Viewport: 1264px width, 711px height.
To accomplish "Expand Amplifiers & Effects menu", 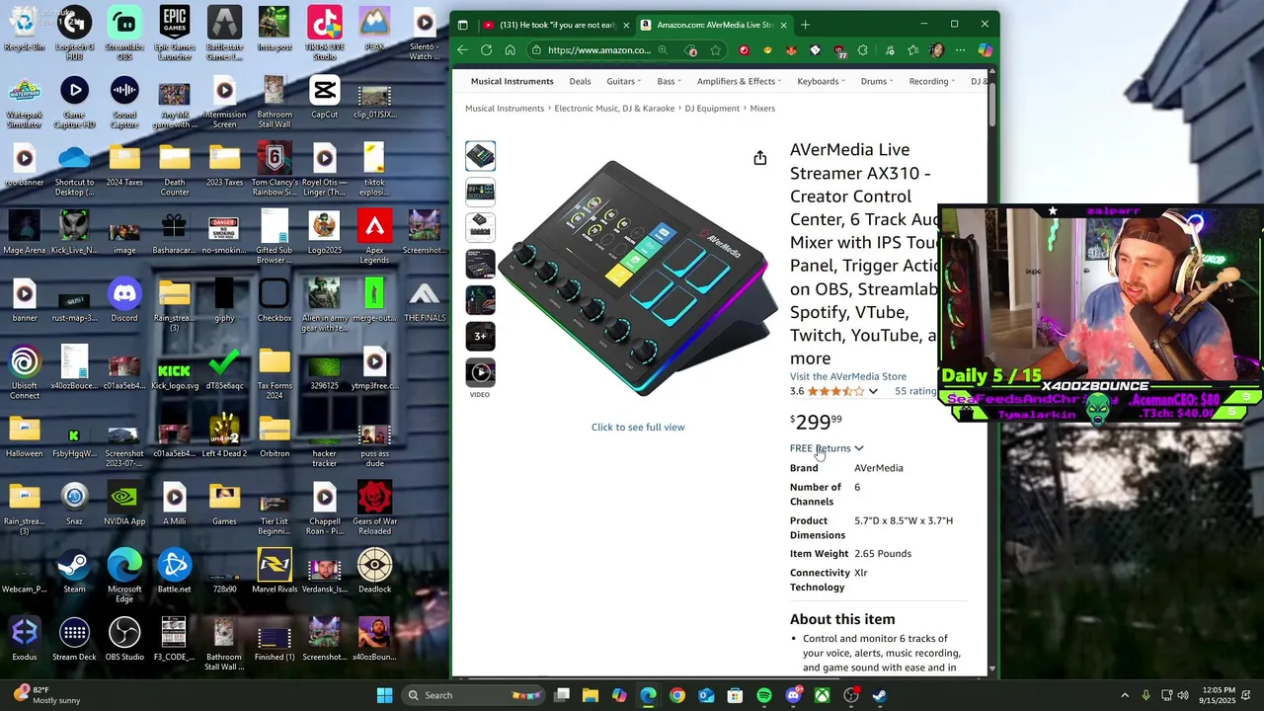I will tap(739, 81).
